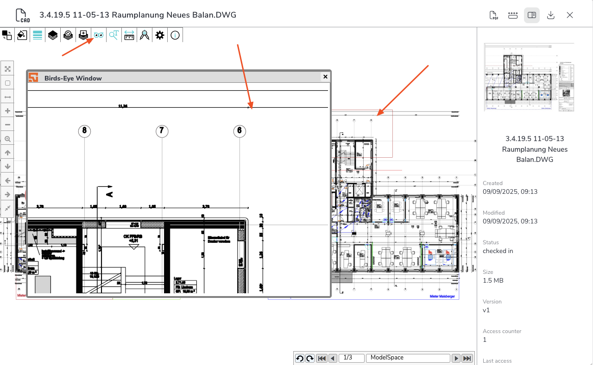Open the ModelSpace layout selector
This screenshot has width=593, height=365.
(x=408, y=358)
